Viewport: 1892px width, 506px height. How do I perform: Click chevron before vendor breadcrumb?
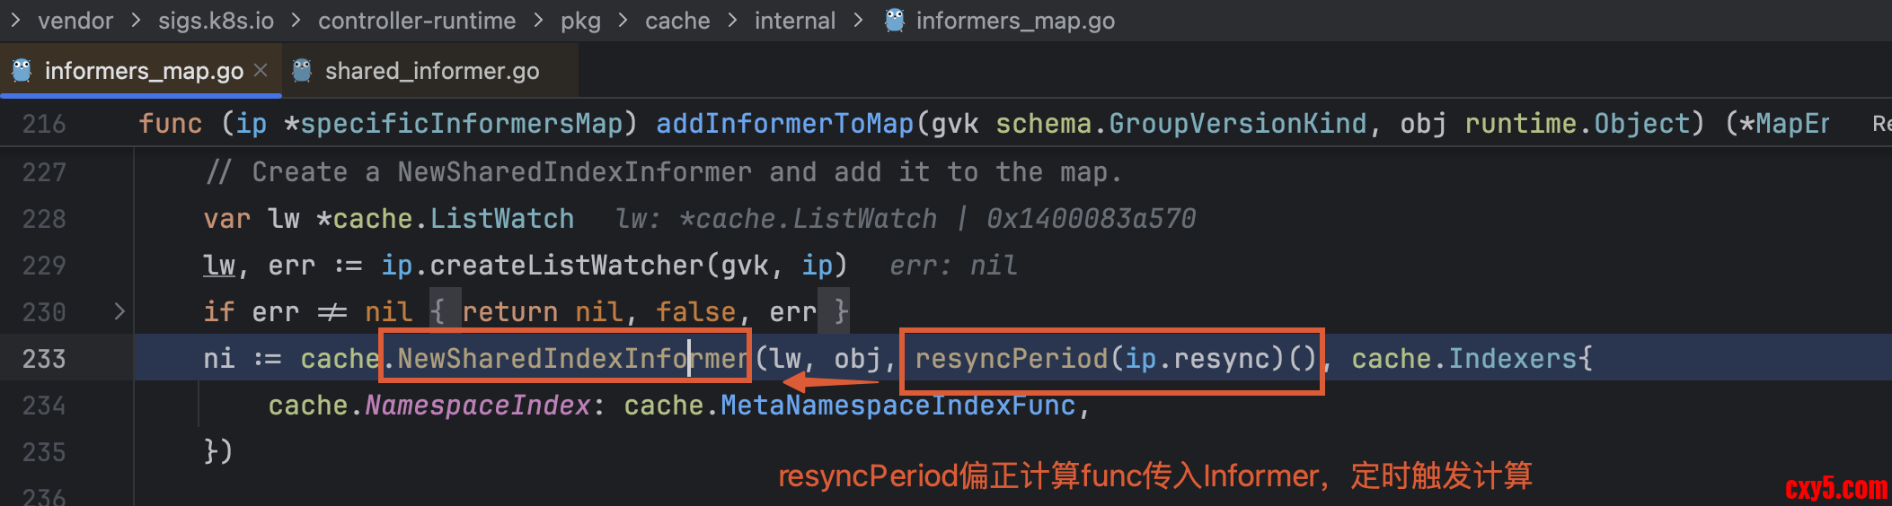pyautogui.click(x=15, y=20)
